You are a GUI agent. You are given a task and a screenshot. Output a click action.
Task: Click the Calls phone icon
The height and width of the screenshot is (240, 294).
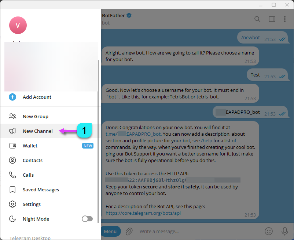(x=12, y=175)
